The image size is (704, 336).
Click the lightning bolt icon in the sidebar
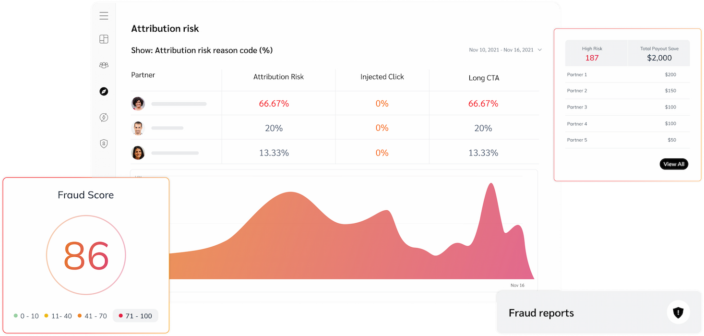pos(104,117)
